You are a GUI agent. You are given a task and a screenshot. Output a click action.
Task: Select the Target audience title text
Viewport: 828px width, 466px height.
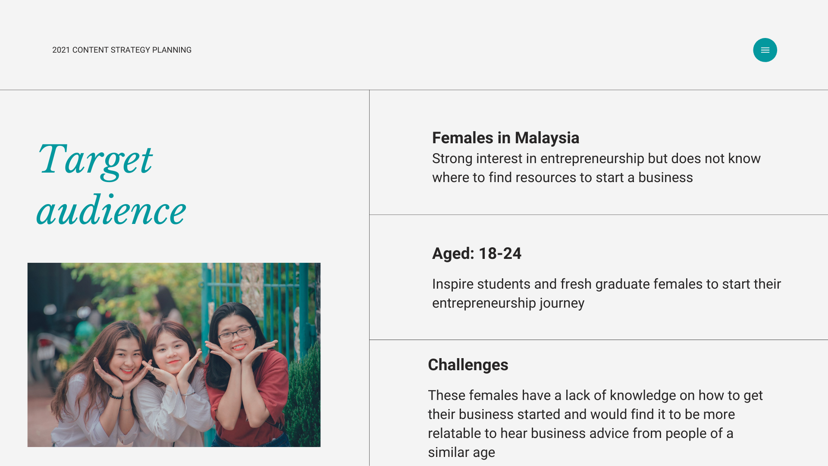(x=111, y=185)
